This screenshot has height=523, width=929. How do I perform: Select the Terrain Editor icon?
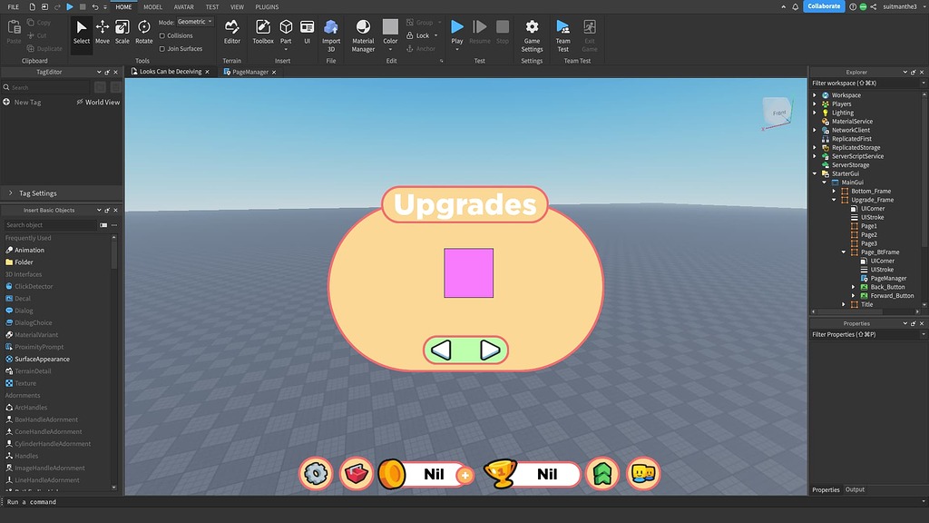232,31
